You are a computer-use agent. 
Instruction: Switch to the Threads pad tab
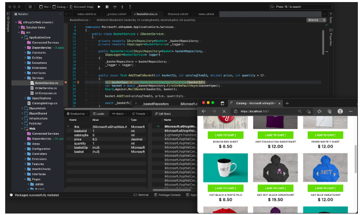click(x=140, y=114)
